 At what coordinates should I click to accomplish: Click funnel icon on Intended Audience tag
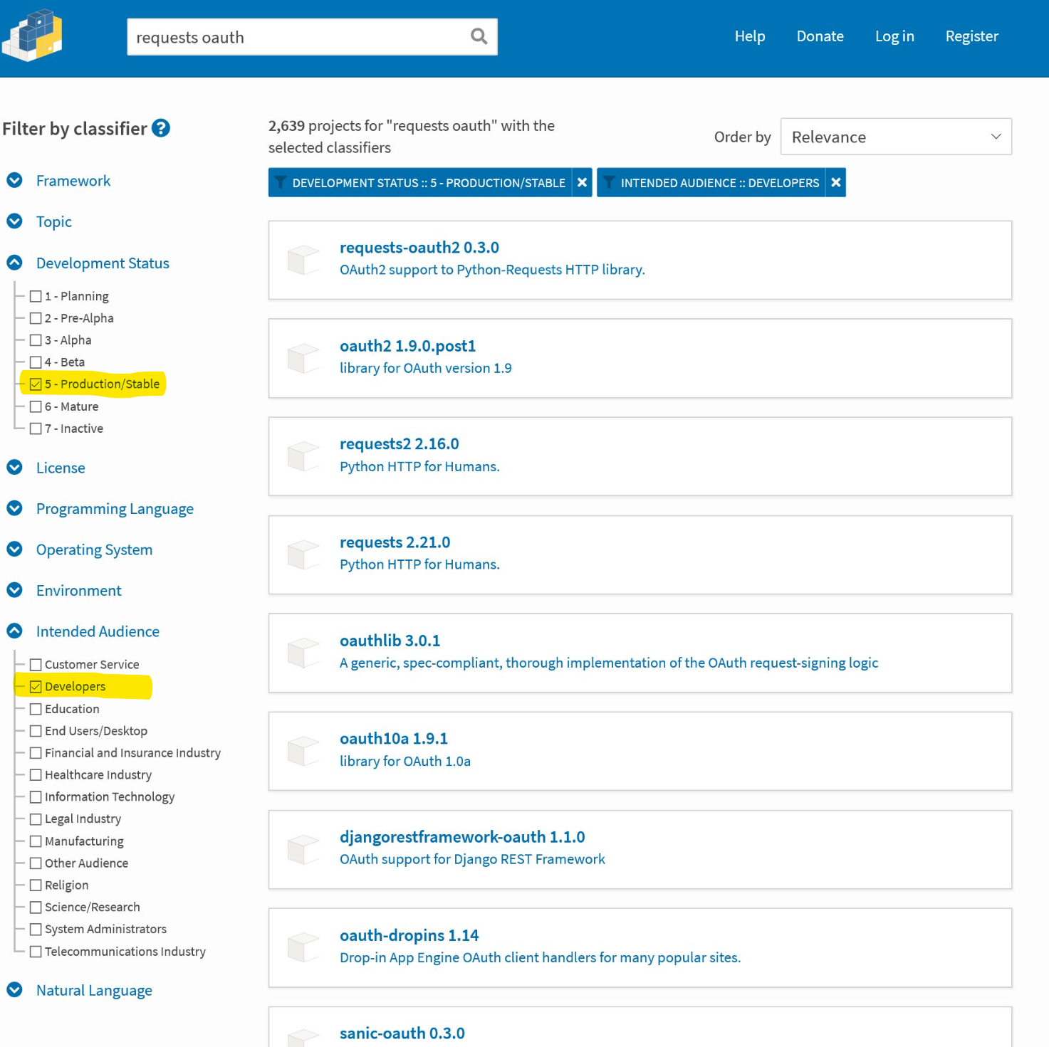[609, 183]
